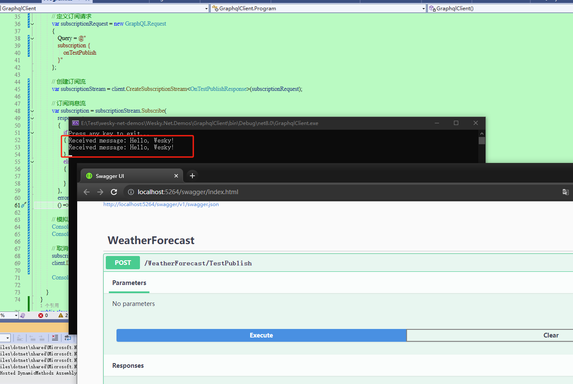
Task: Open the GraphqlClient project scope dropdown
Action: pos(105,8)
